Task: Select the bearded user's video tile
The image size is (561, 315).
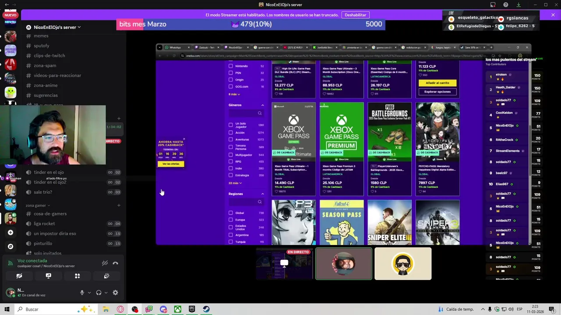Action: tap(344, 264)
